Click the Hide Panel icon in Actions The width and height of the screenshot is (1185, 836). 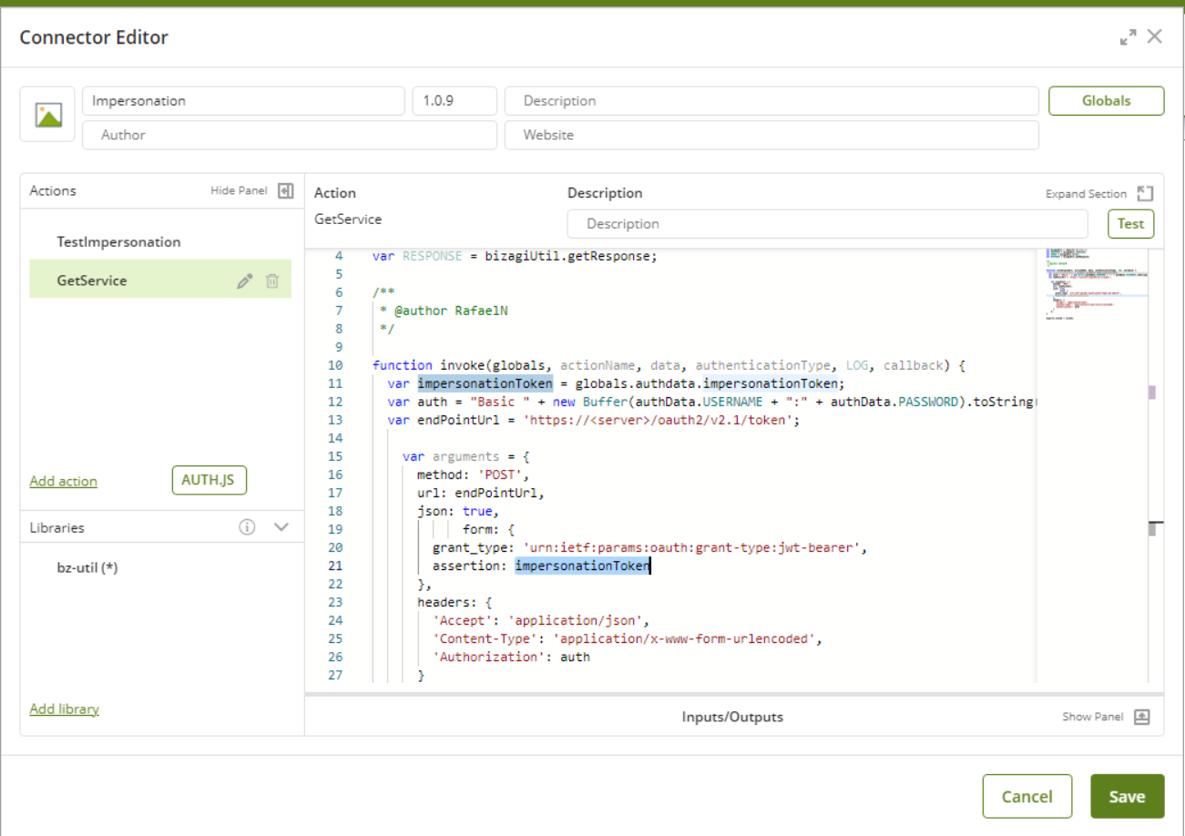(285, 190)
